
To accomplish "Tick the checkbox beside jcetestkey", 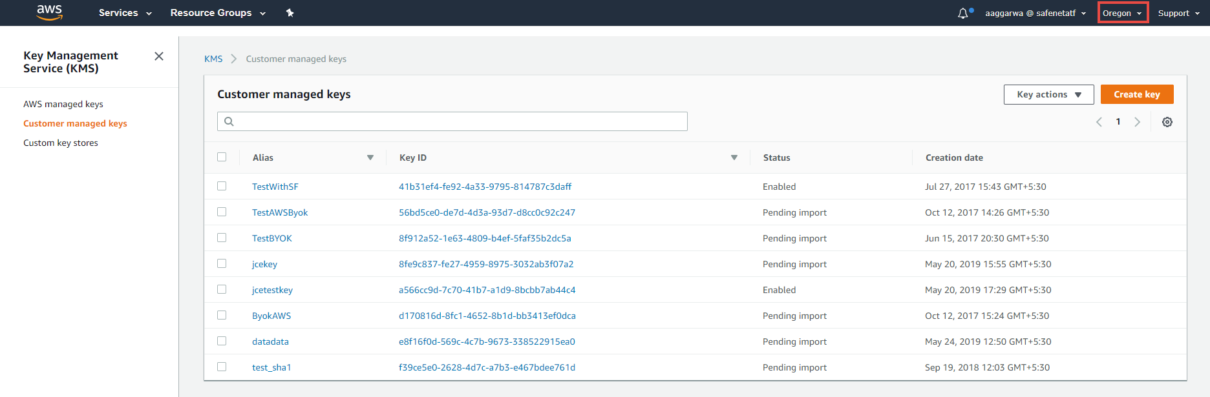I will click(222, 289).
